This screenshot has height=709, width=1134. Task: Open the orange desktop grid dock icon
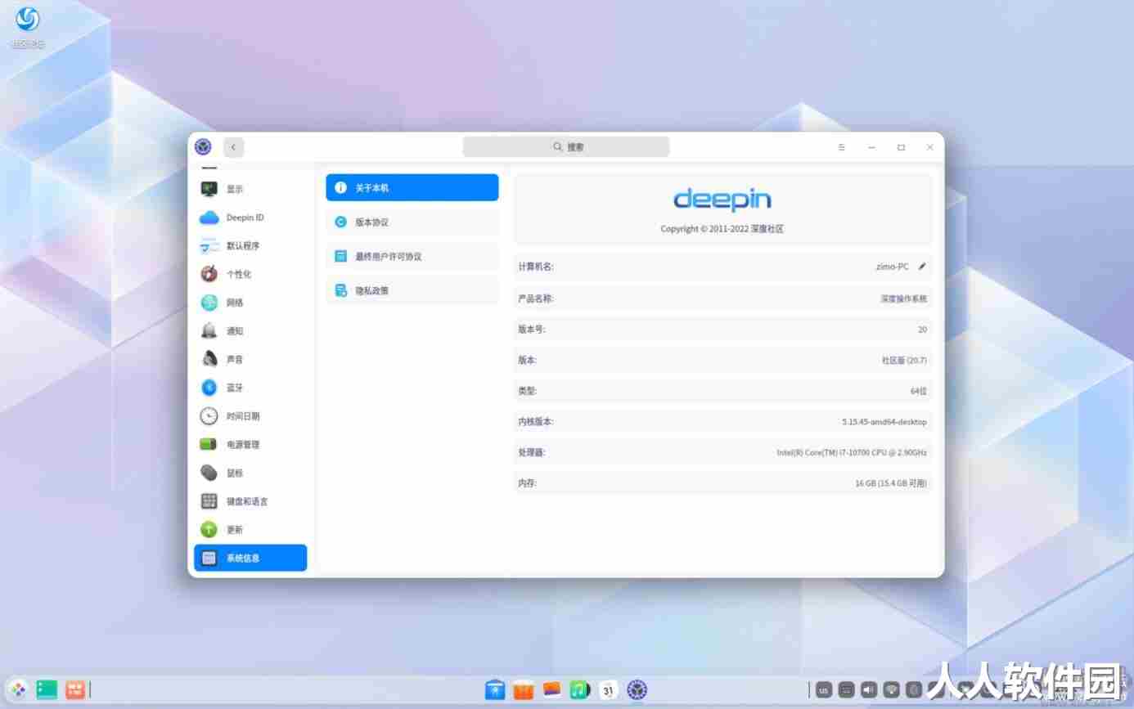pyautogui.click(x=75, y=689)
